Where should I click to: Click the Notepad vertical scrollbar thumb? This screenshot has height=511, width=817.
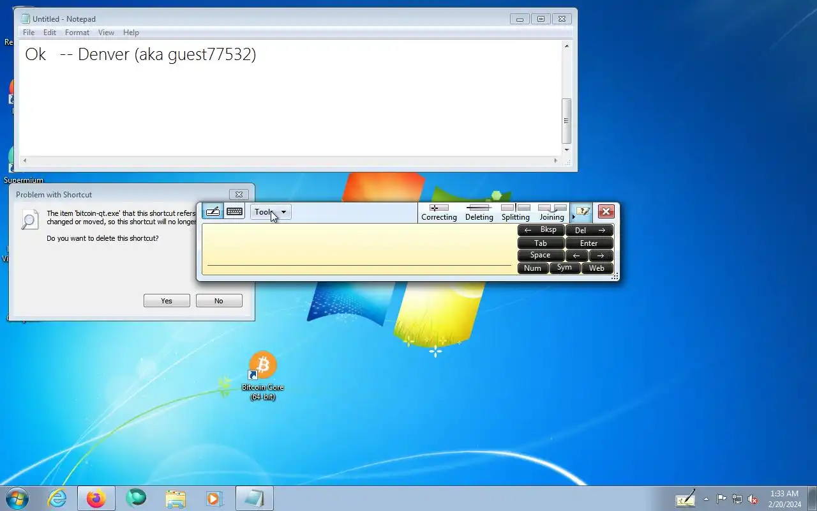pyautogui.click(x=566, y=121)
